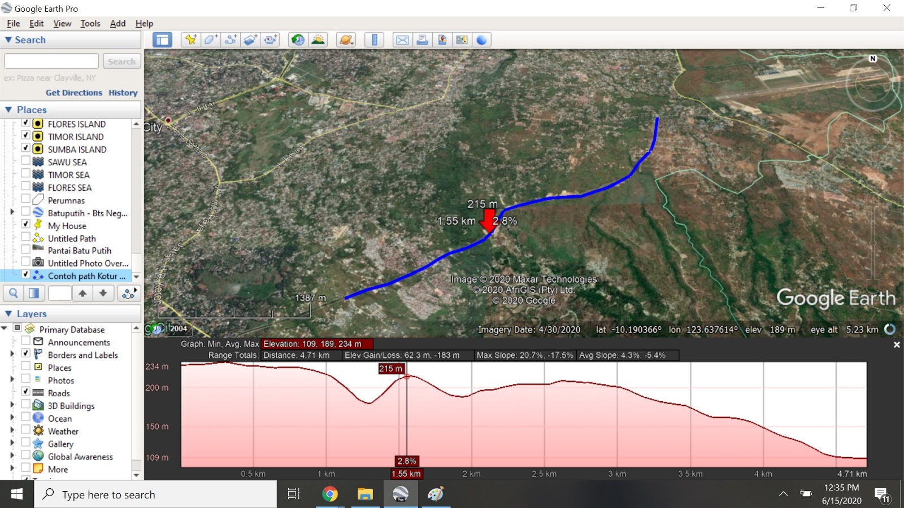904x508 pixels.
Task: Open the Add menu
Action: coord(117,23)
